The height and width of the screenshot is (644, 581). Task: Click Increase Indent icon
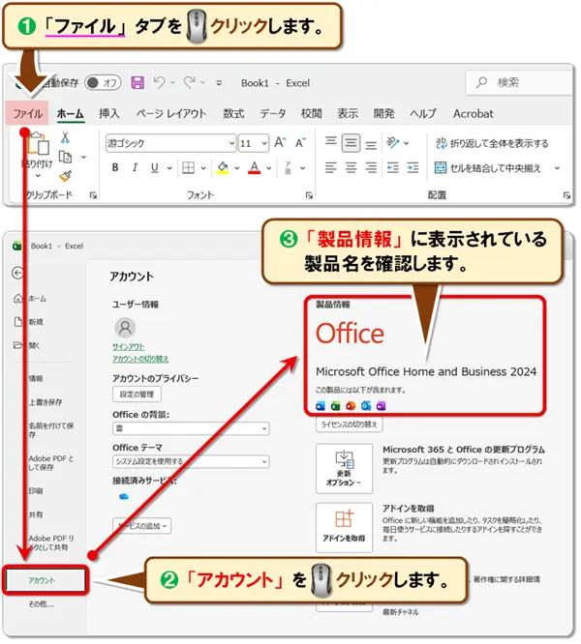pos(413,167)
